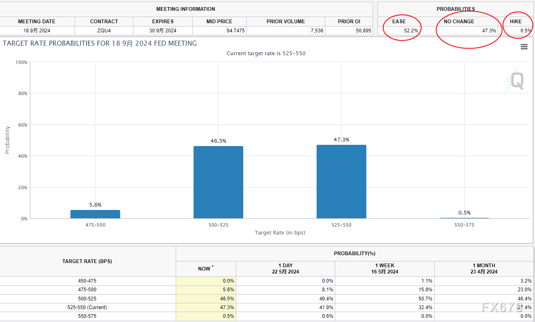Click the MEETING DATE column header
Screen dimensions: 535x322
click(x=36, y=22)
